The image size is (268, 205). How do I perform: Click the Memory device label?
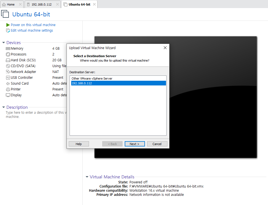[17, 49]
